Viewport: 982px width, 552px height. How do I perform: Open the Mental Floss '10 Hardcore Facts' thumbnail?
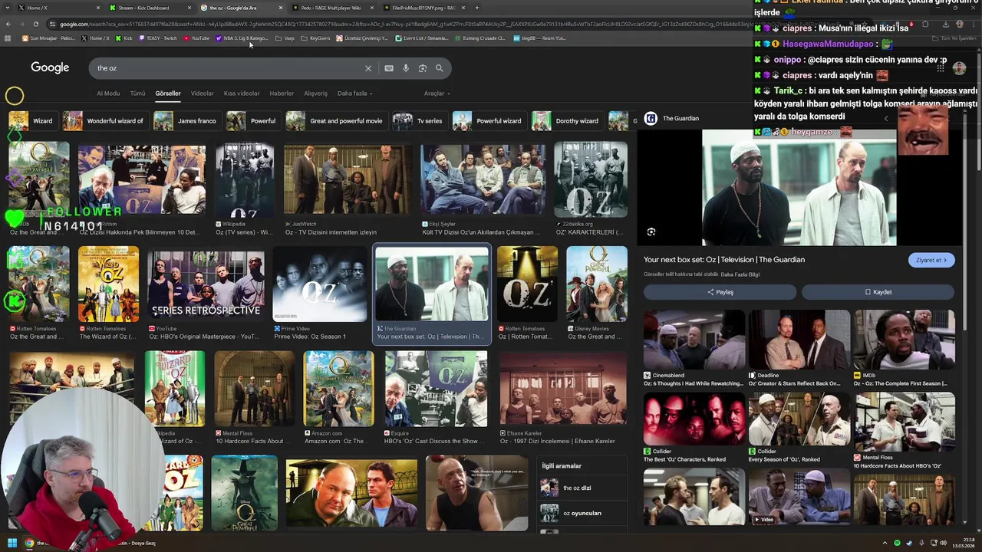(254, 389)
